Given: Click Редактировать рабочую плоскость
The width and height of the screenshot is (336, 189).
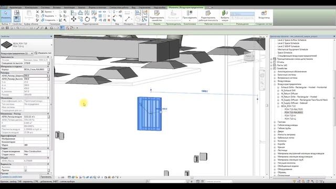Looking at the screenshot, I should click(208, 16).
